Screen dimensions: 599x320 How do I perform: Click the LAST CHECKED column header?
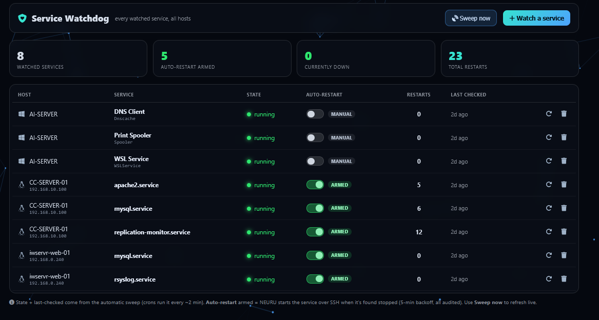468,95
